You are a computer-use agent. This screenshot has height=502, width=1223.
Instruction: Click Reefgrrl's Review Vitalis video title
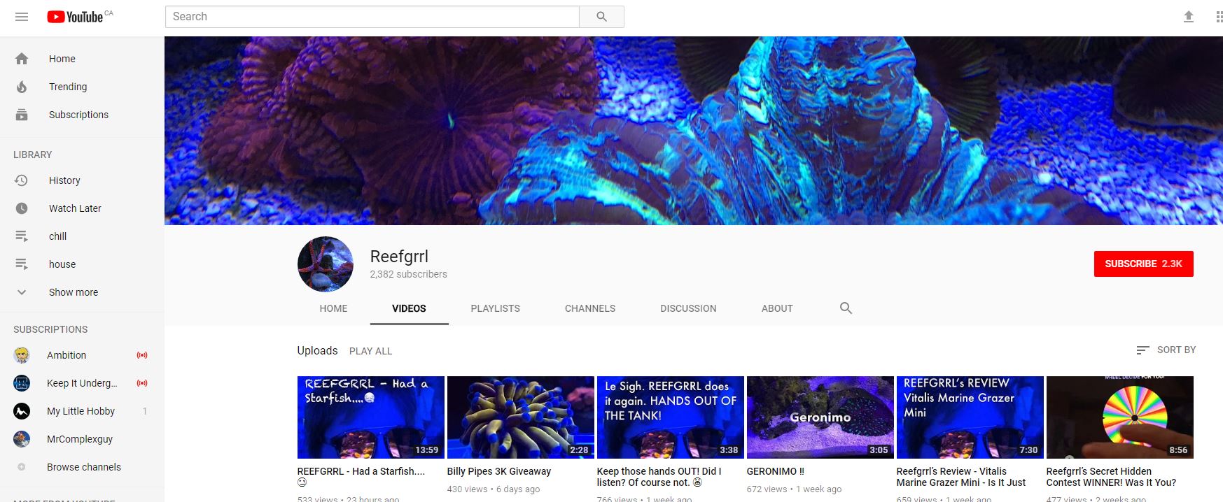961,477
